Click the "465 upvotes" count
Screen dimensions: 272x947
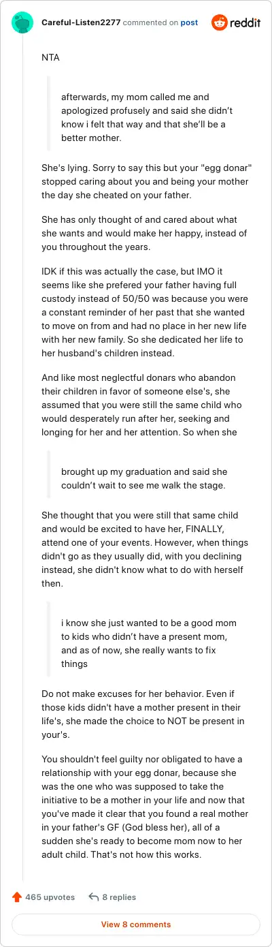pos(50,897)
